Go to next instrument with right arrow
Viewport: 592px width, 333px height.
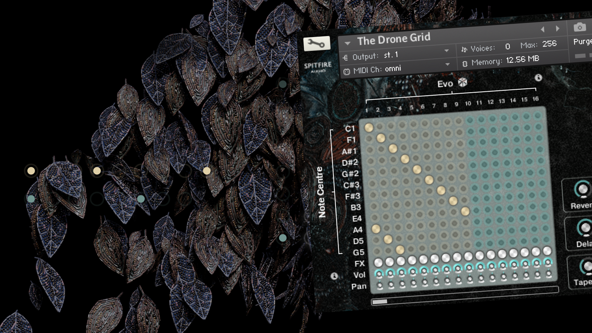[x=557, y=29]
